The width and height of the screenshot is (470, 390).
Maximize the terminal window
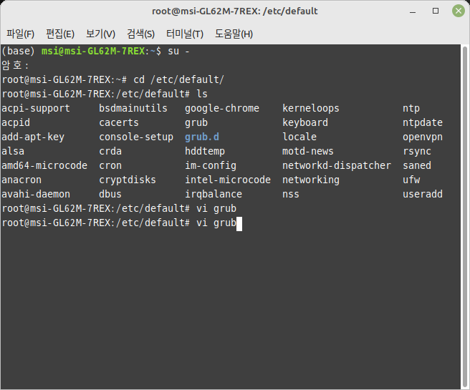click(436, 11)
